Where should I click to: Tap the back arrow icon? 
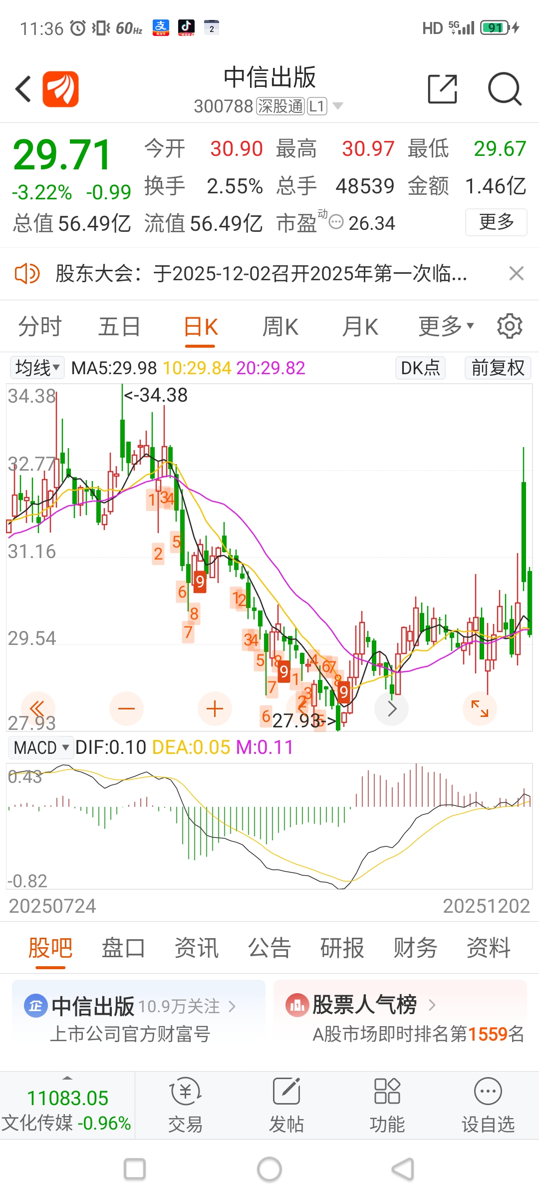tap(23, 89)
